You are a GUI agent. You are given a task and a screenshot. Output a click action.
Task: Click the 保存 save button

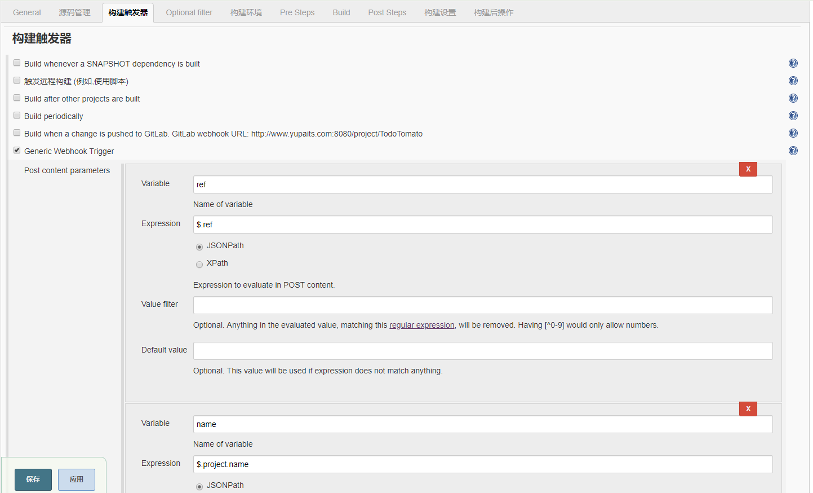(x=33, y=479)
